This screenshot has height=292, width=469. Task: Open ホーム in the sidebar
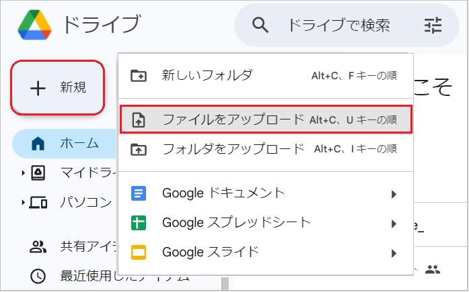pos(65,144)
